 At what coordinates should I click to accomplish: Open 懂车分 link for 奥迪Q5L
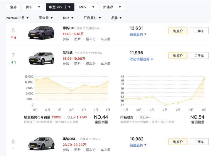click(x=91, y=150)
